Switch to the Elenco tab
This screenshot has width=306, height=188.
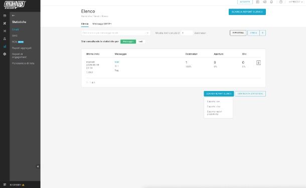point(85,23)
